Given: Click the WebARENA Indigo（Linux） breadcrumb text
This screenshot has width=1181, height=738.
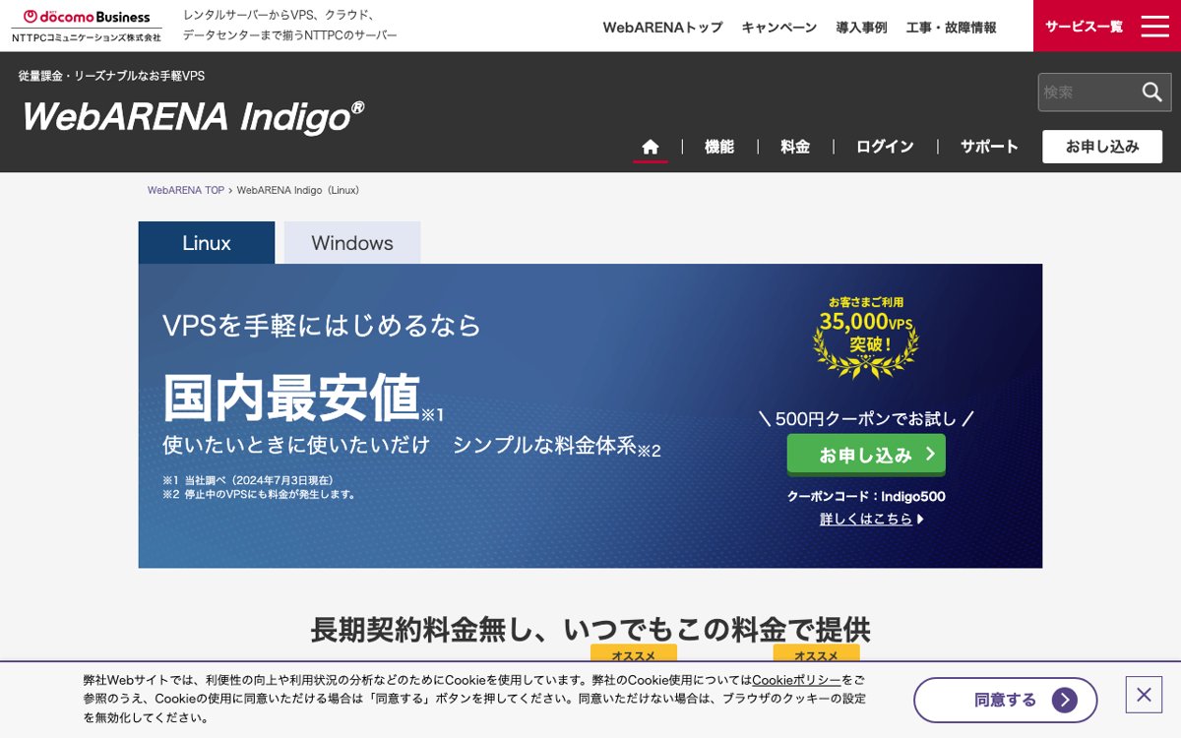Looking at the screenshot, I should click(x=298, y=190).
